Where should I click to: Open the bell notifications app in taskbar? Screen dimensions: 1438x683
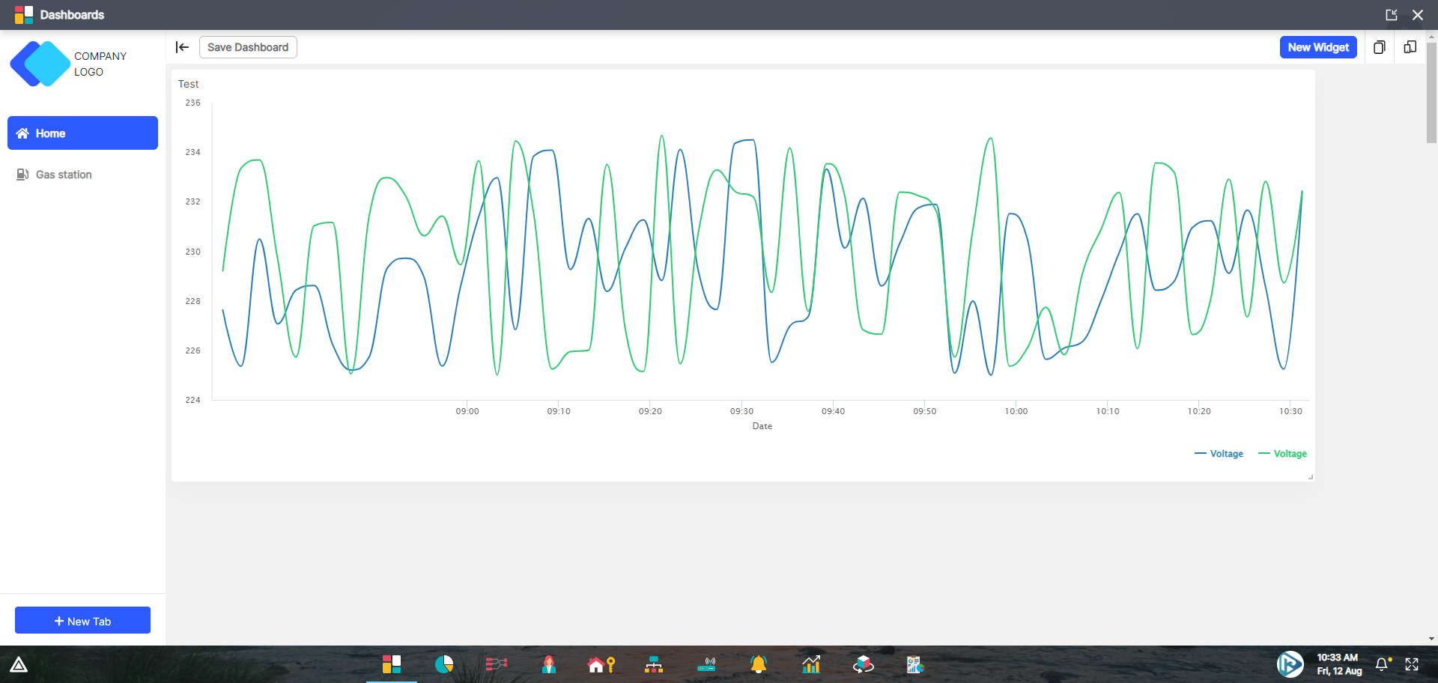tap(759, 664)
